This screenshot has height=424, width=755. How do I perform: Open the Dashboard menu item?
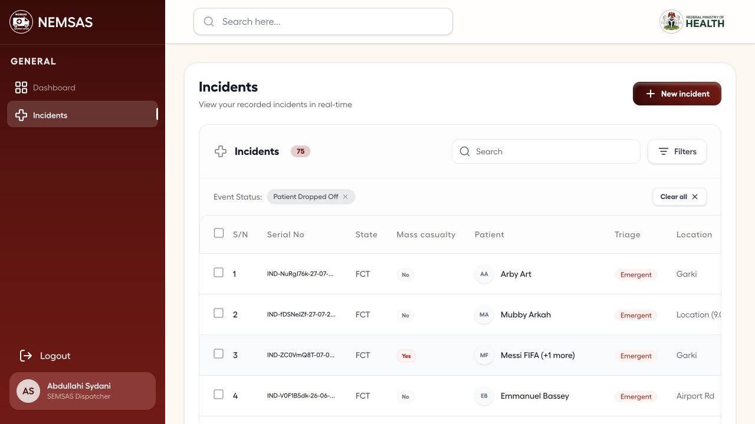(83, 88)
